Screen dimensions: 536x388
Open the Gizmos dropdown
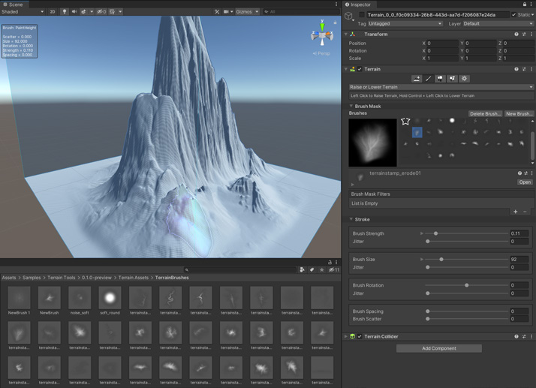point(247,11)
